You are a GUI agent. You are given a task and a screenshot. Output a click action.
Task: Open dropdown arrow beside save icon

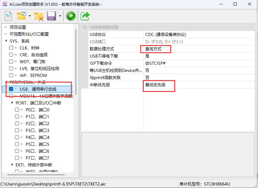click(x=60, y=16)
